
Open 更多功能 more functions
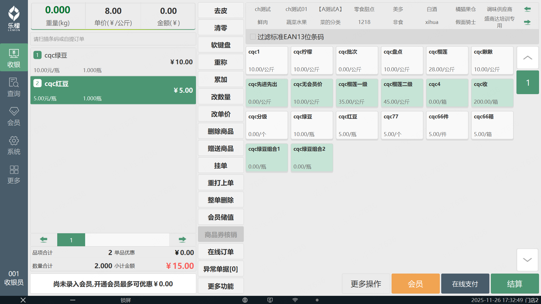(221, 286)
